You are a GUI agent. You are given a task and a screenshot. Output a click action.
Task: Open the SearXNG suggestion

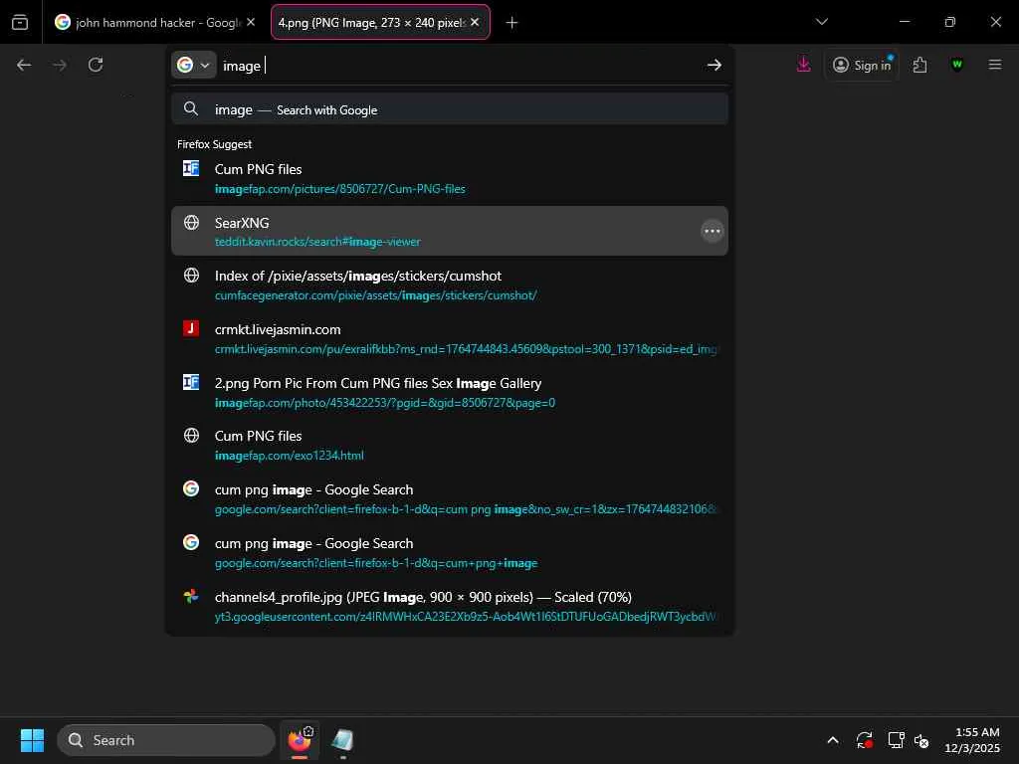click(x=450, y=231)
